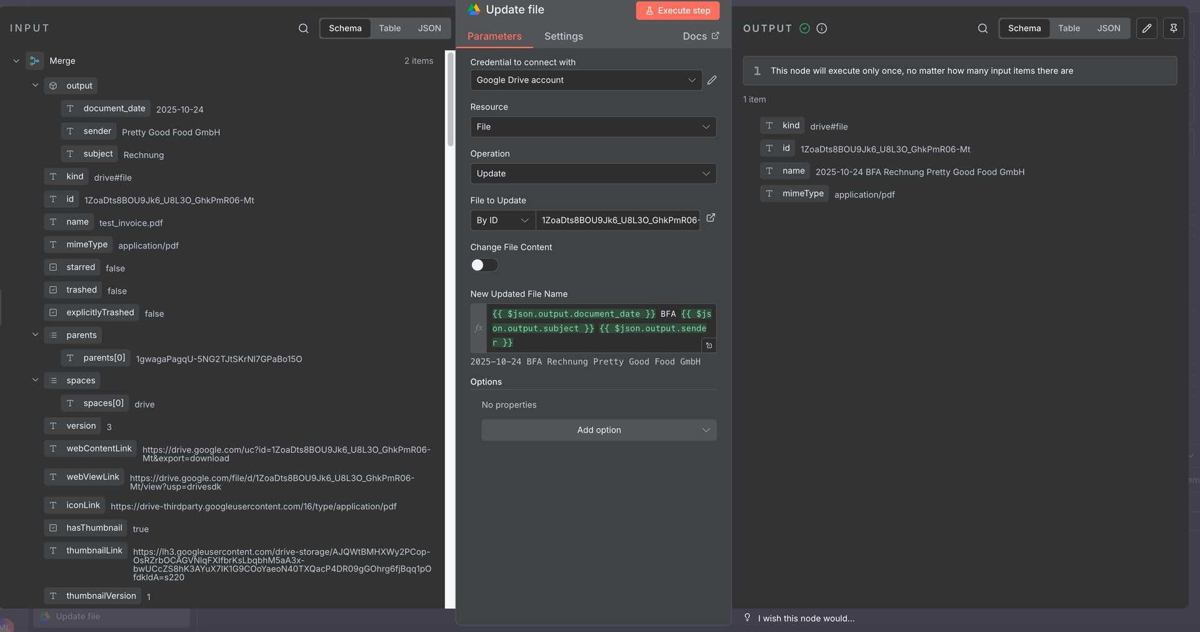Click the search icon in INPUT panel
Image resolution: width=1200 pixels, height=632 pixels.
coord(303,28)
